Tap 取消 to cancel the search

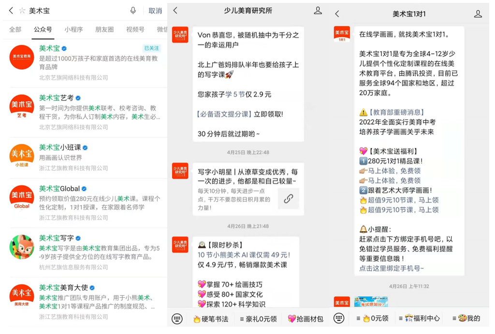coord(155,11)
